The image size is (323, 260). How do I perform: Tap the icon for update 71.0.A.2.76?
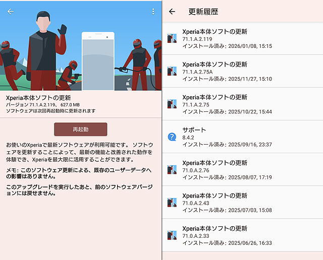172,170
